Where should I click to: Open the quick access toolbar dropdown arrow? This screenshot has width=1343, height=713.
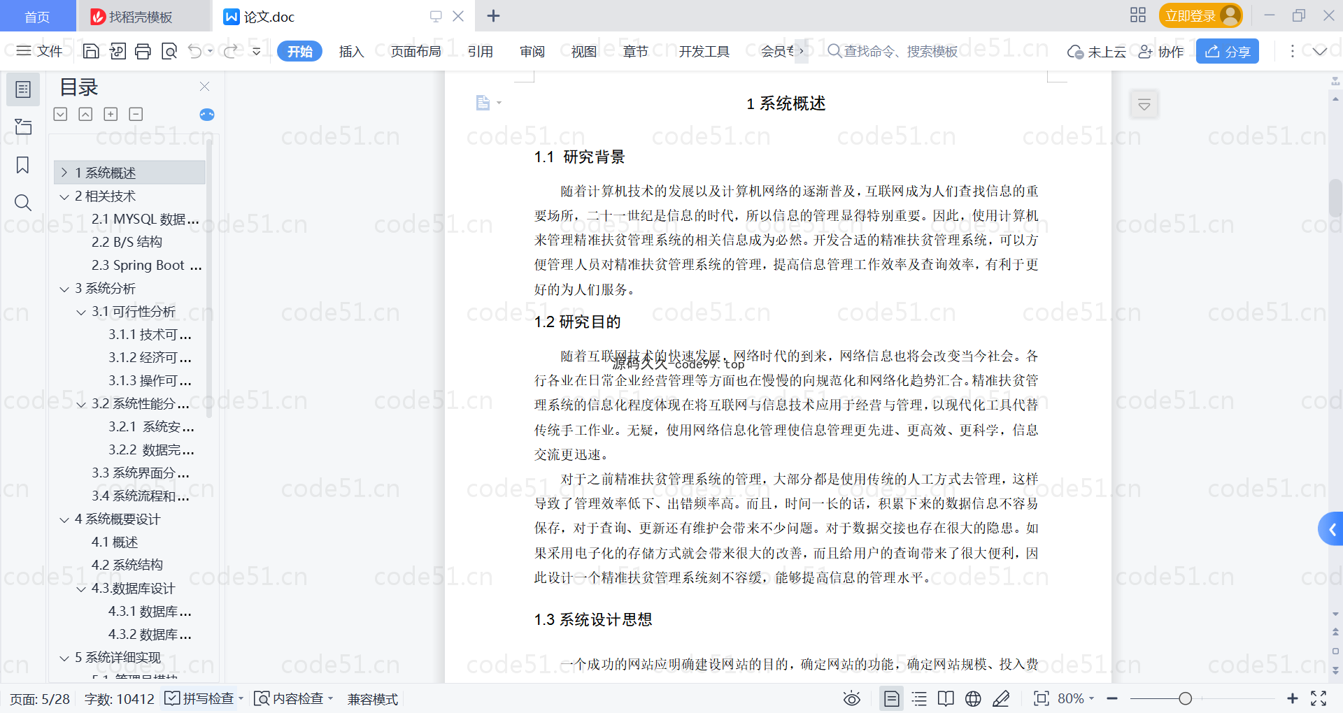pyautogui.click(x=257, y=51)
